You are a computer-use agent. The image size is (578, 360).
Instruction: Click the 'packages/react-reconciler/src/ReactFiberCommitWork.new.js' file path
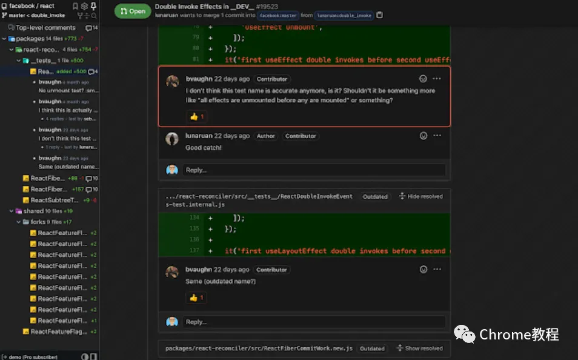click(259, 348)
